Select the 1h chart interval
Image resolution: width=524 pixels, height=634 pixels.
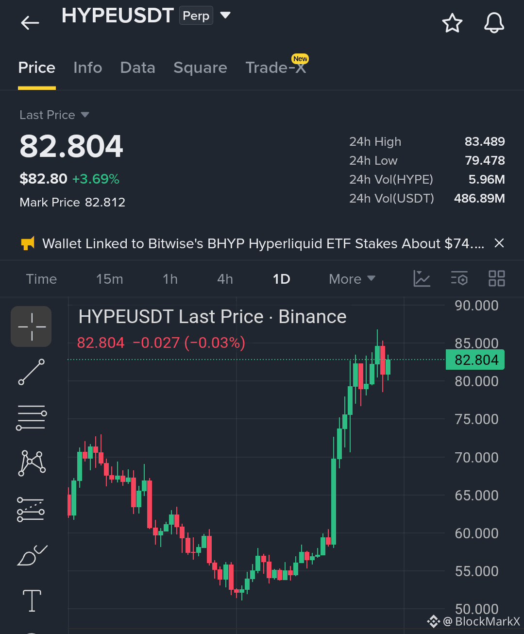(170, 279)
